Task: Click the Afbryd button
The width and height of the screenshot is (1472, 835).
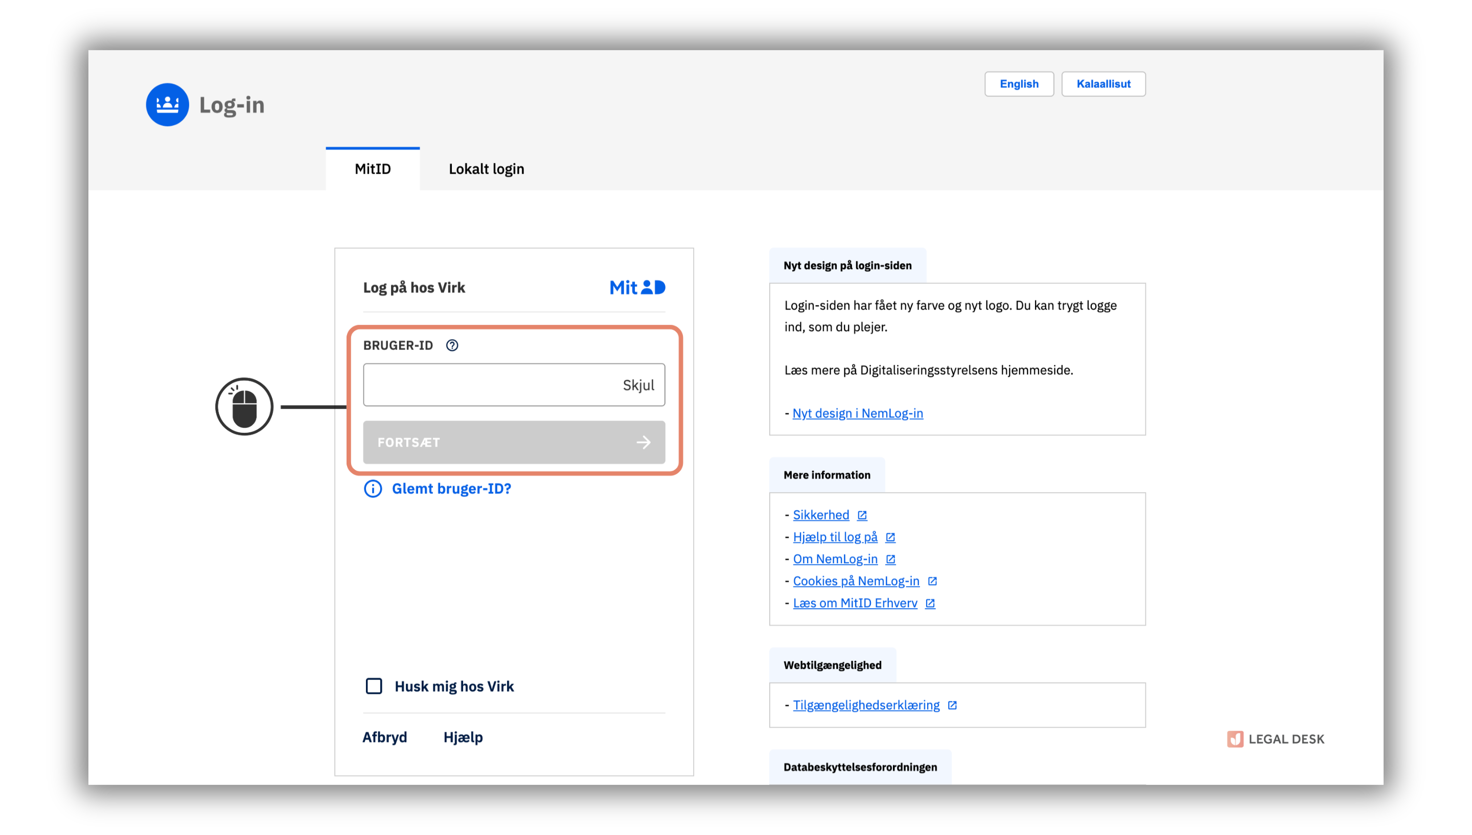Action: pos(384,737)
